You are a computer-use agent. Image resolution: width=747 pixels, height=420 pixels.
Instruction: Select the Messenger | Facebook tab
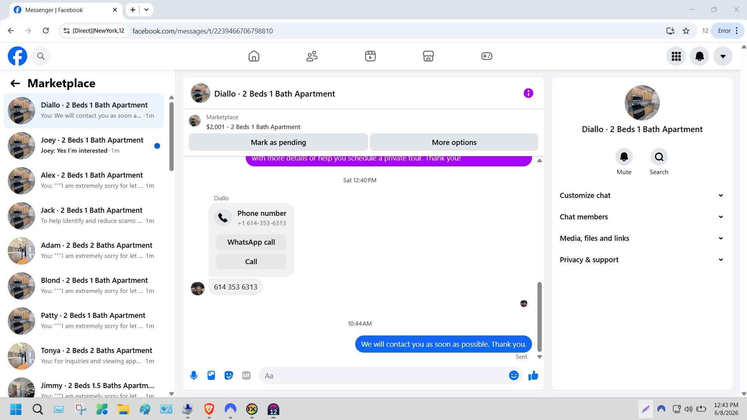point(65,10)
